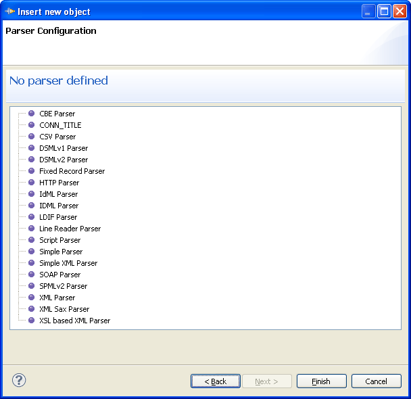This screenshot has height=399, width=411.
Task: Open help via the question mark icon
Action: point(19,380)
